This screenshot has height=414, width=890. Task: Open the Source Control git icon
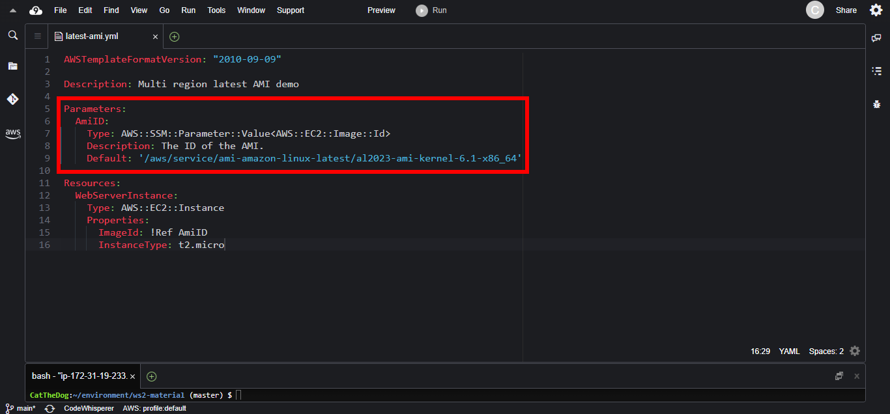pos(12,99)
